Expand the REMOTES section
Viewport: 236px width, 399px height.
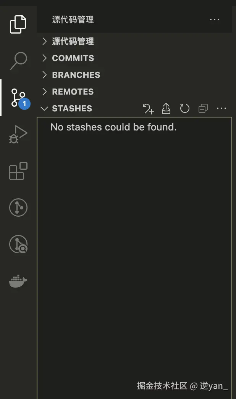(x=45, y=92)
